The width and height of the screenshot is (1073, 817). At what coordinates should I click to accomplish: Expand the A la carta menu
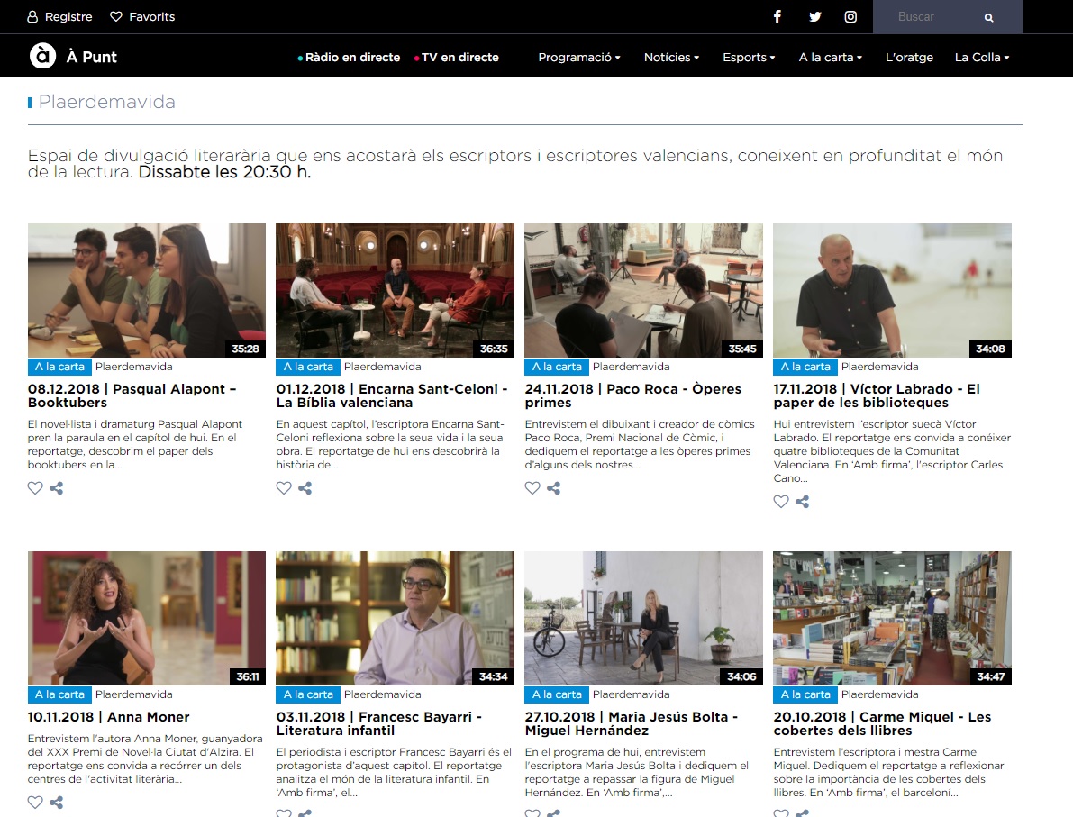(x=830, y=57)
